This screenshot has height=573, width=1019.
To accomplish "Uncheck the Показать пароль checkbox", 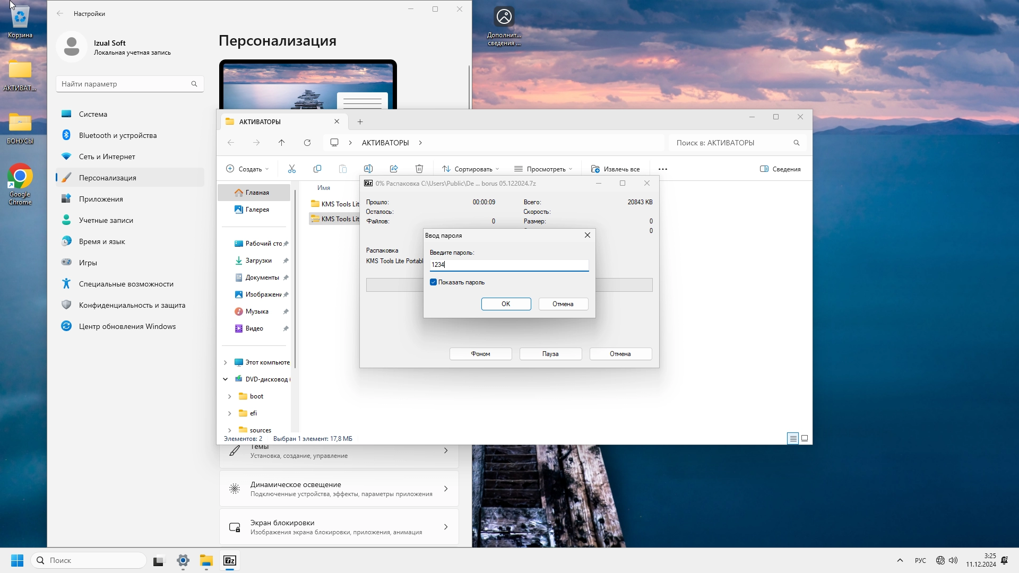I will click(x=434, y=282).
